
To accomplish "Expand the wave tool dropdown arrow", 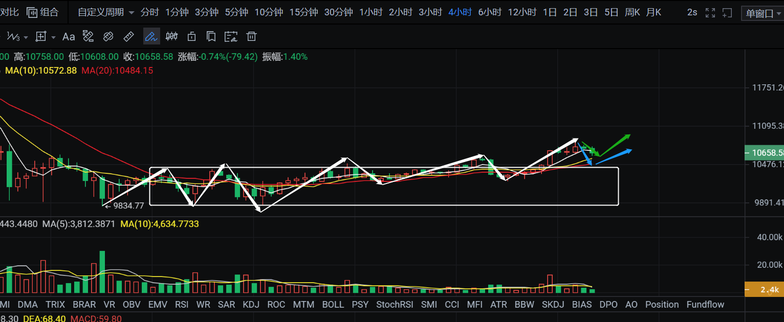I will point(26,37).
